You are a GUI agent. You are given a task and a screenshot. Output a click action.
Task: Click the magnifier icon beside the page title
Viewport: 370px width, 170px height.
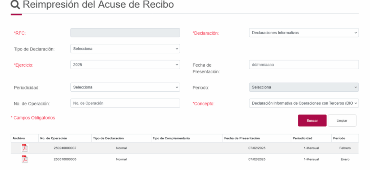coord(16,5)
